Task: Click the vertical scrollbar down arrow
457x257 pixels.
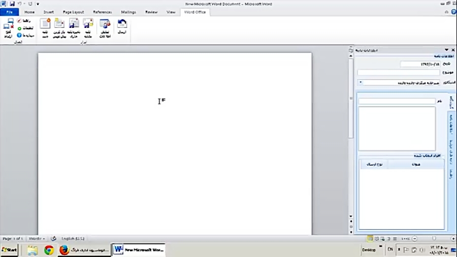Action: [x=350, y=216]
